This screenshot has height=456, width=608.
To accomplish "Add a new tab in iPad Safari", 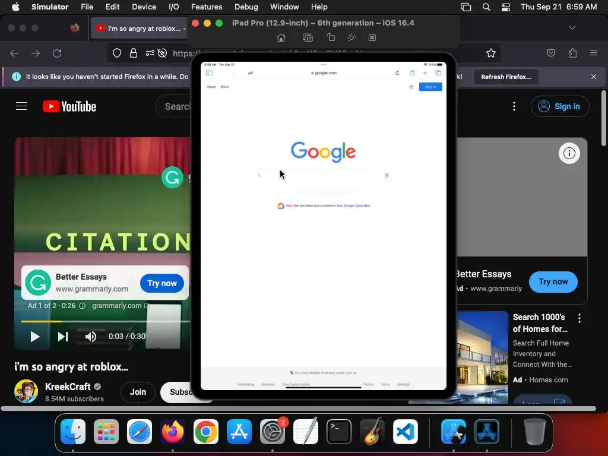I will 425,73.
